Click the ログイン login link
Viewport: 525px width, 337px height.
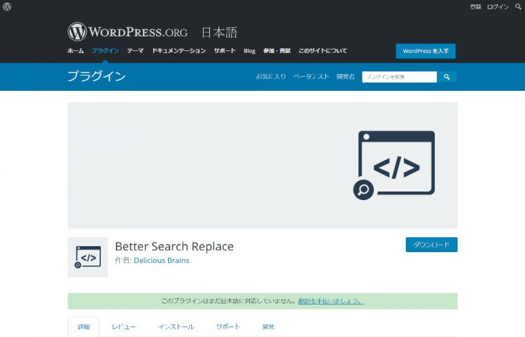(x=498, y=7)
